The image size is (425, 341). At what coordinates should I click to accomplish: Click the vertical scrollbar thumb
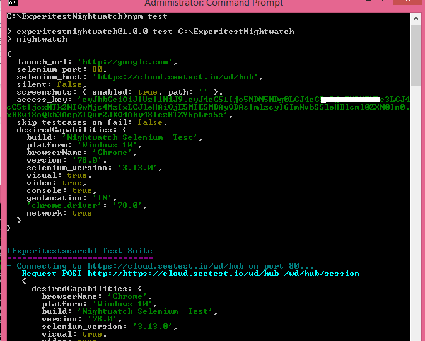(416, 55)
